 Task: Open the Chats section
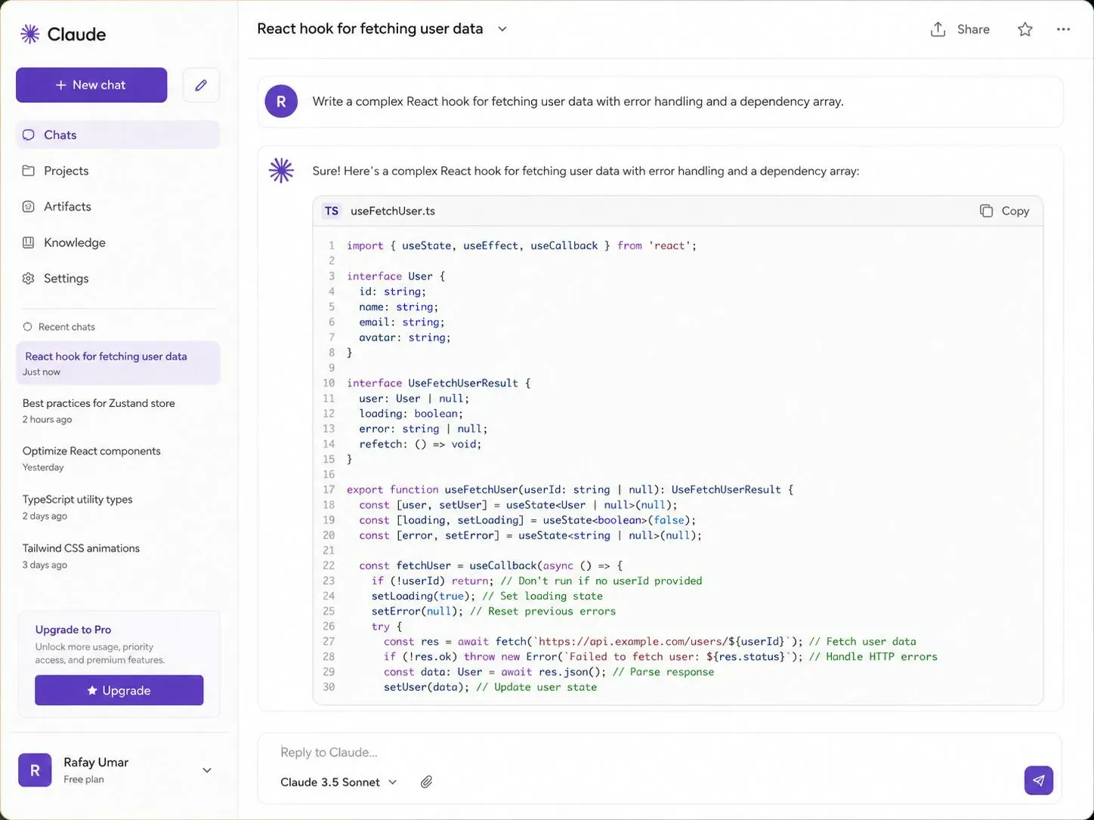pos(118,135)
